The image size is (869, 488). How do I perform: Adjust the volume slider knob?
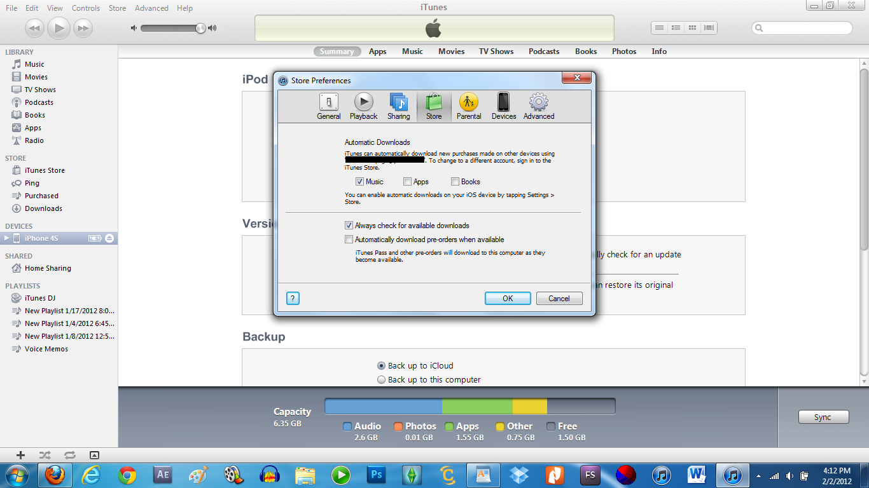tap(200, 28)
